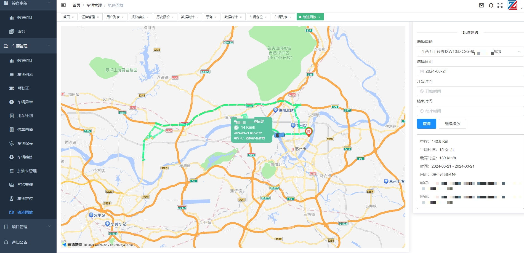The width and height of the screenshot is (524, 253).
Task: Click the 车辆定位 location pin icon
Action: 12,198
